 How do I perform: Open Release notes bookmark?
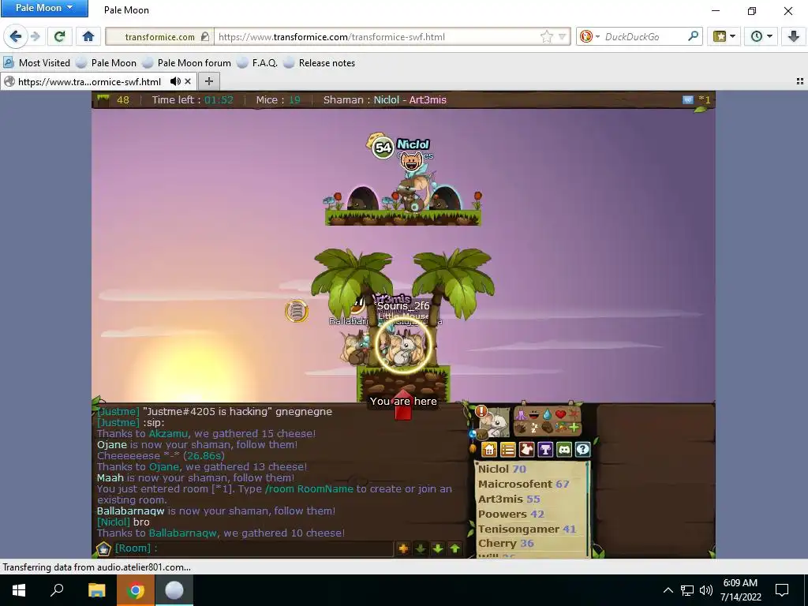click(320, 63)
